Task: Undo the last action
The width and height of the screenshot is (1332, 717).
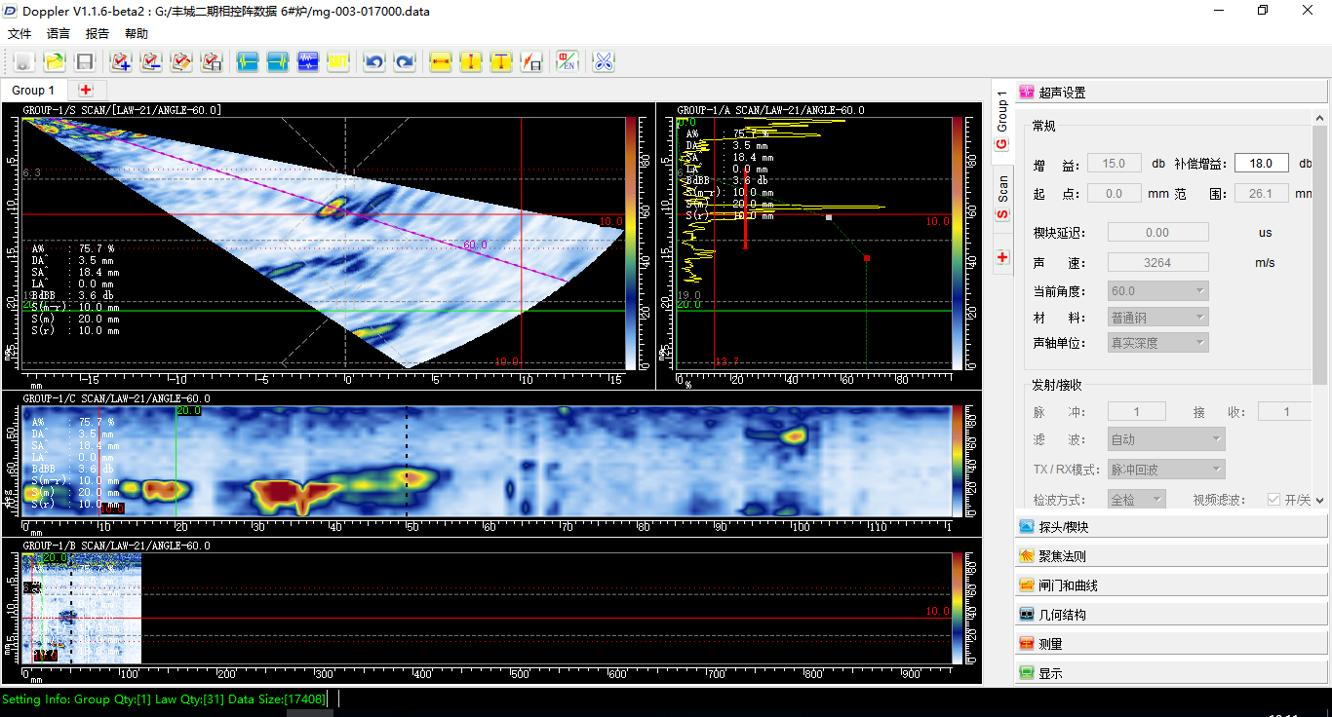Action: tap(373, 62)
